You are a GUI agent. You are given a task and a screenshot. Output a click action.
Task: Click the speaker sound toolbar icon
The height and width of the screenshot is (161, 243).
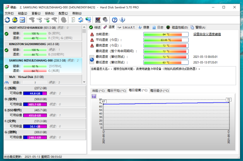pyautogui.click(x=105, y=20)
